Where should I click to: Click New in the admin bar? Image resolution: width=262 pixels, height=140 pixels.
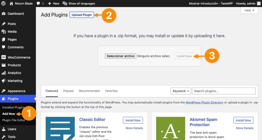pos(56,4)
